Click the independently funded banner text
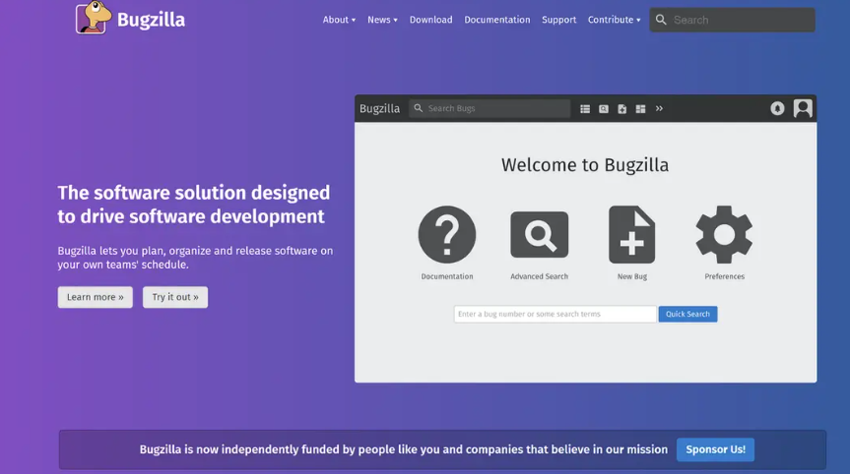Image resolution: width=850 pixels, height=474 pixels. pyautogui.click(x=403, y=449)
